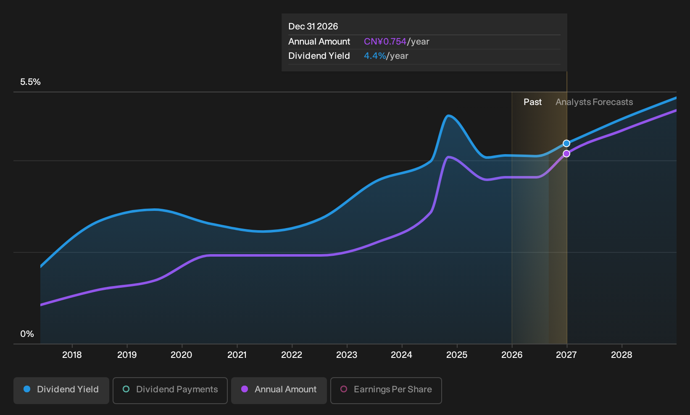Click the 4.4% dividend yield value
Viewport: 690px width, 415px height.
tap(375, 56)
